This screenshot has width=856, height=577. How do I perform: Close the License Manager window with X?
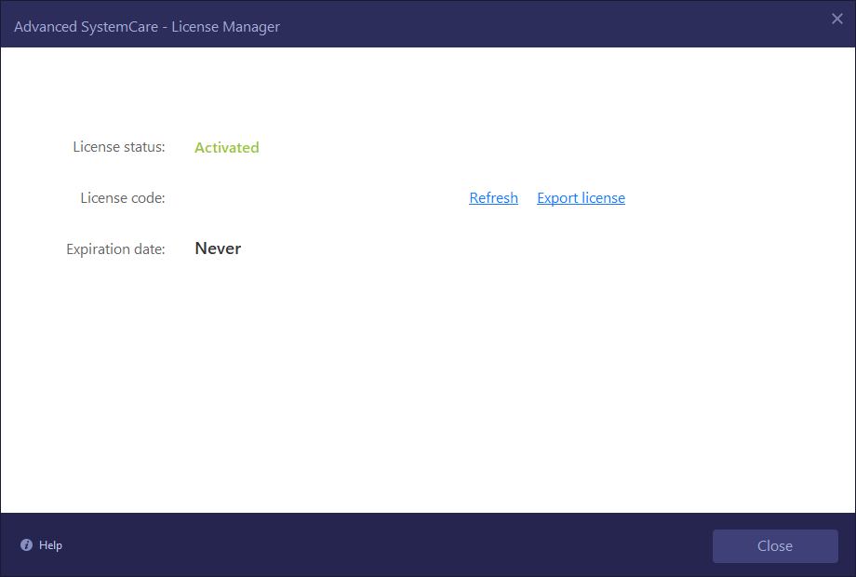[836, 20]
